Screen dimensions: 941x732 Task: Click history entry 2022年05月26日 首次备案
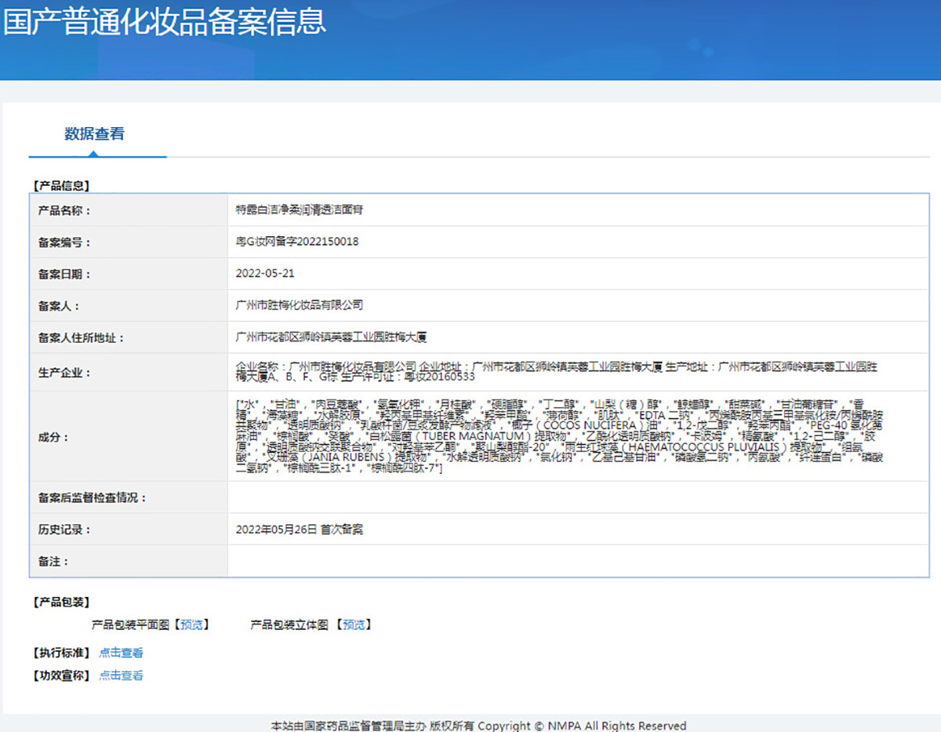point(299,530)
